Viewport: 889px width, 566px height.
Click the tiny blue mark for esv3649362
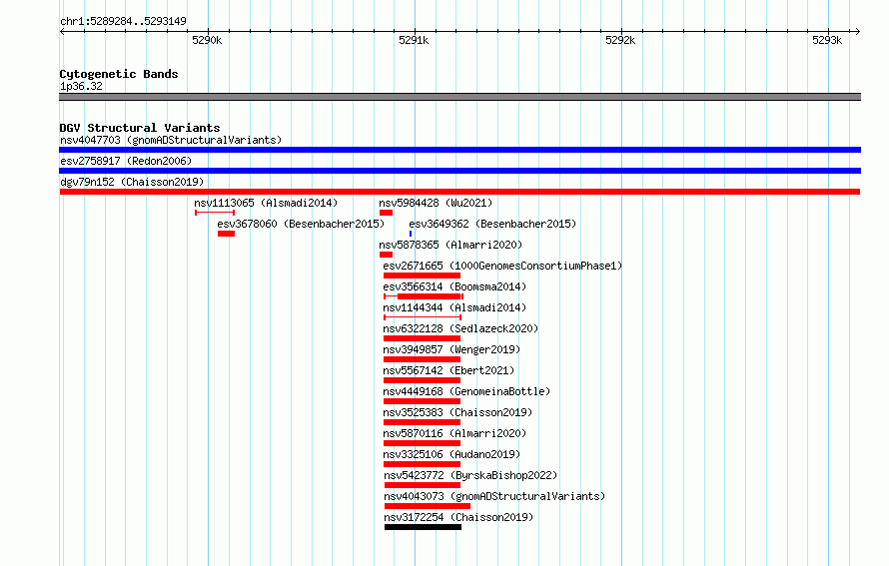[411, 234]
